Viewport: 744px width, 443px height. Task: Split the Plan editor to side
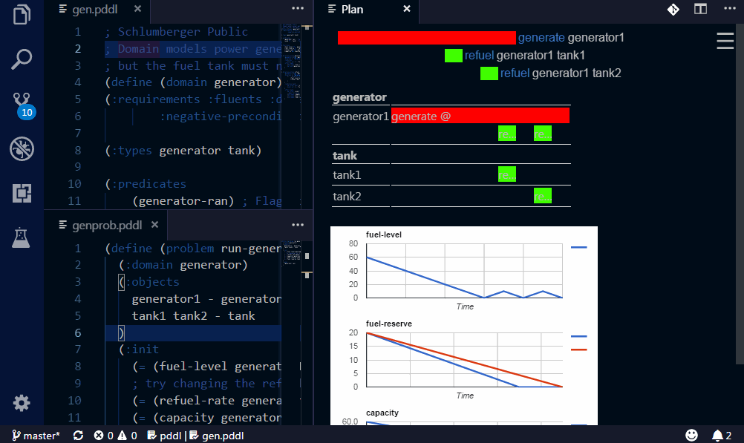(700, 9)
